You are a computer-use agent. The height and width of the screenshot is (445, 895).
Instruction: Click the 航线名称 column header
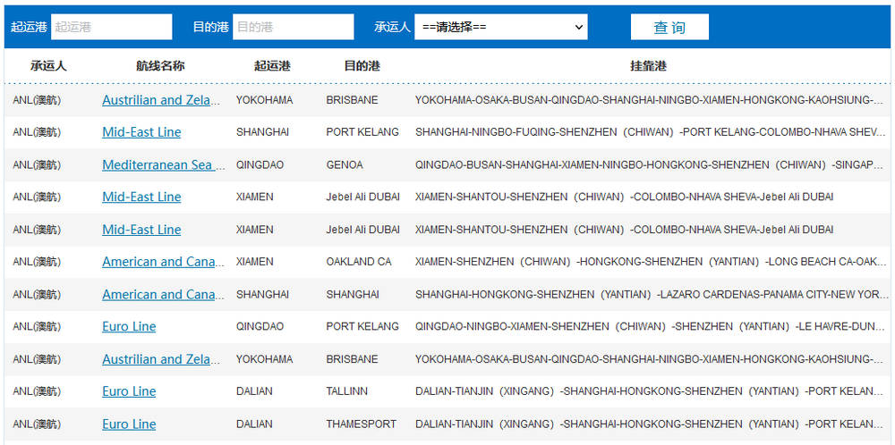[160, 66]
